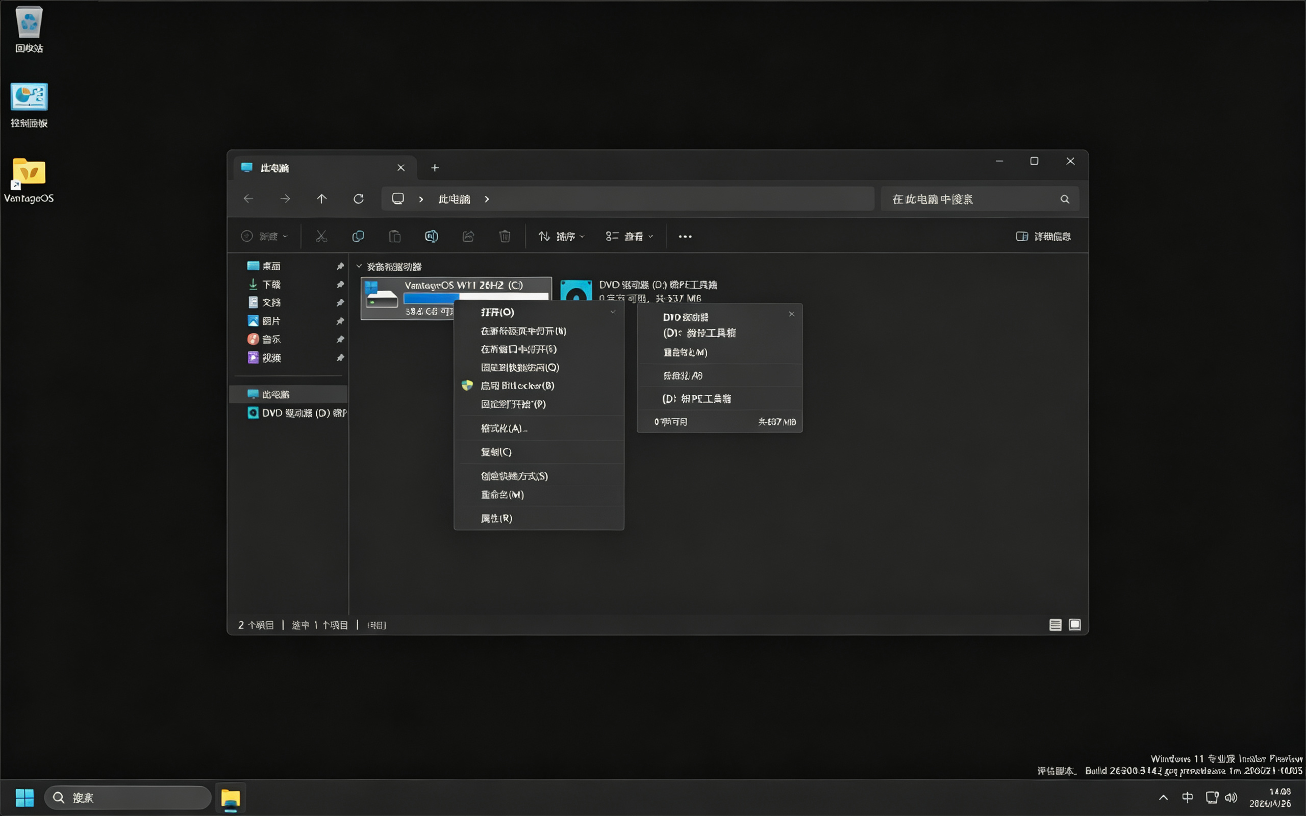The height and width of the screenshot is (816, 1306).
Task: Click the monitor icon in the address bar
Action: (398, 198)
